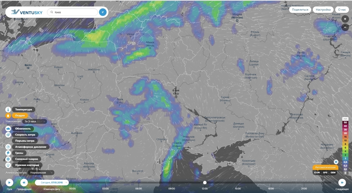Click the cloud icon for Облачность

8,129
